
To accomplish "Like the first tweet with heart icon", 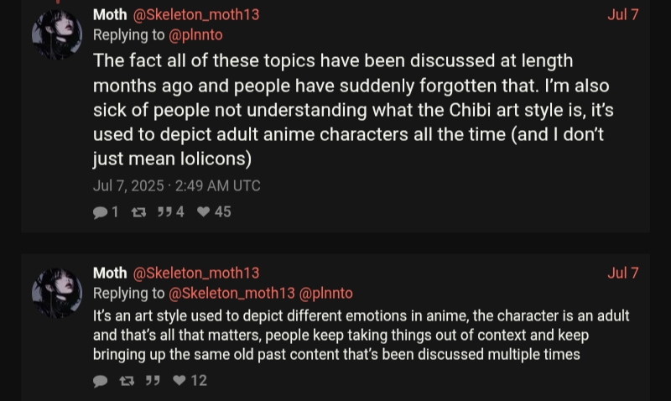I will pyautogui.click(x=203, y=212).
